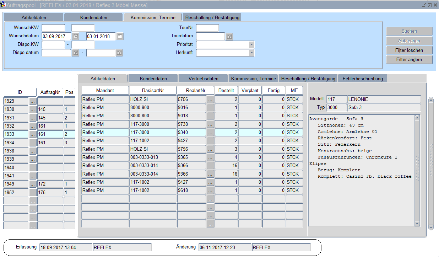Image resolution: width=439 pixels, height=257 pixels.
Task: Click the lookup button beside ID 1929
Action: click(x=33, y=101)
